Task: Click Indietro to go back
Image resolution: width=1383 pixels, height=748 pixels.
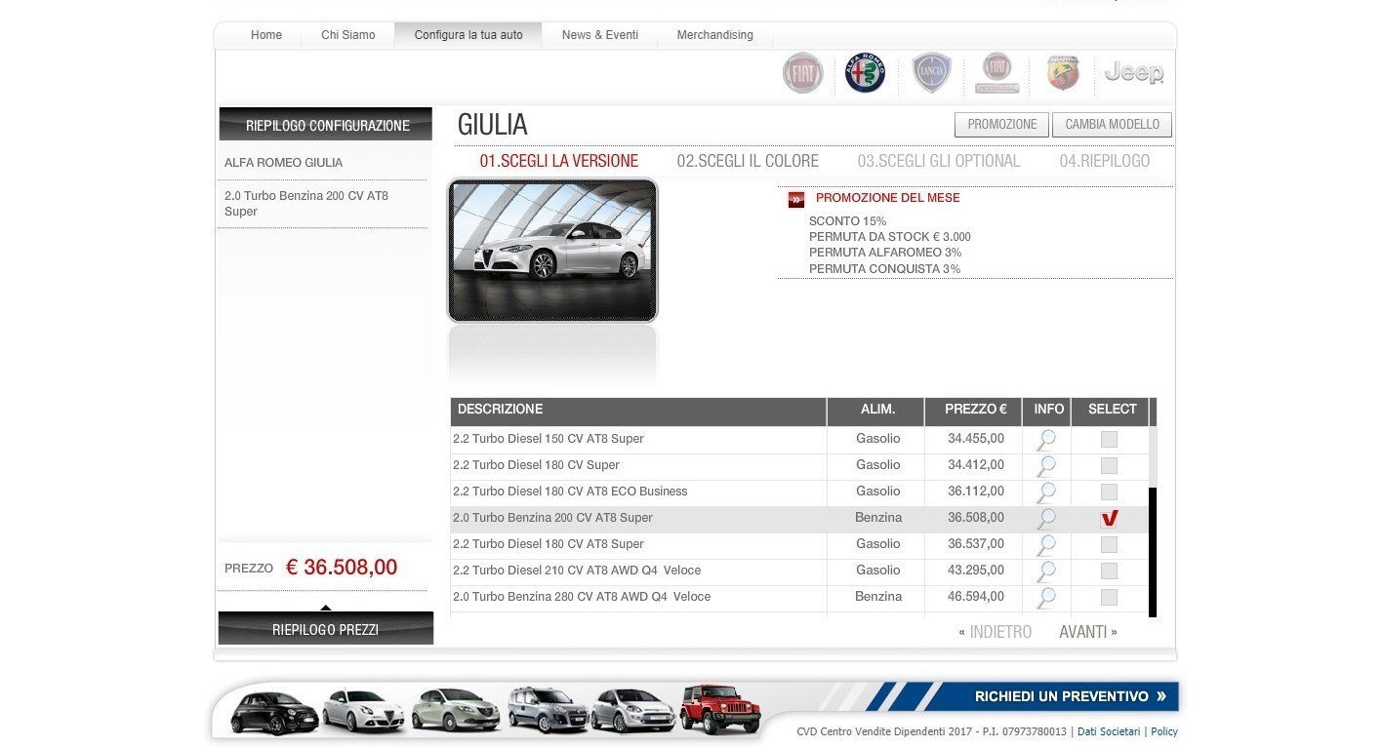Action: (x=995, y=633)
